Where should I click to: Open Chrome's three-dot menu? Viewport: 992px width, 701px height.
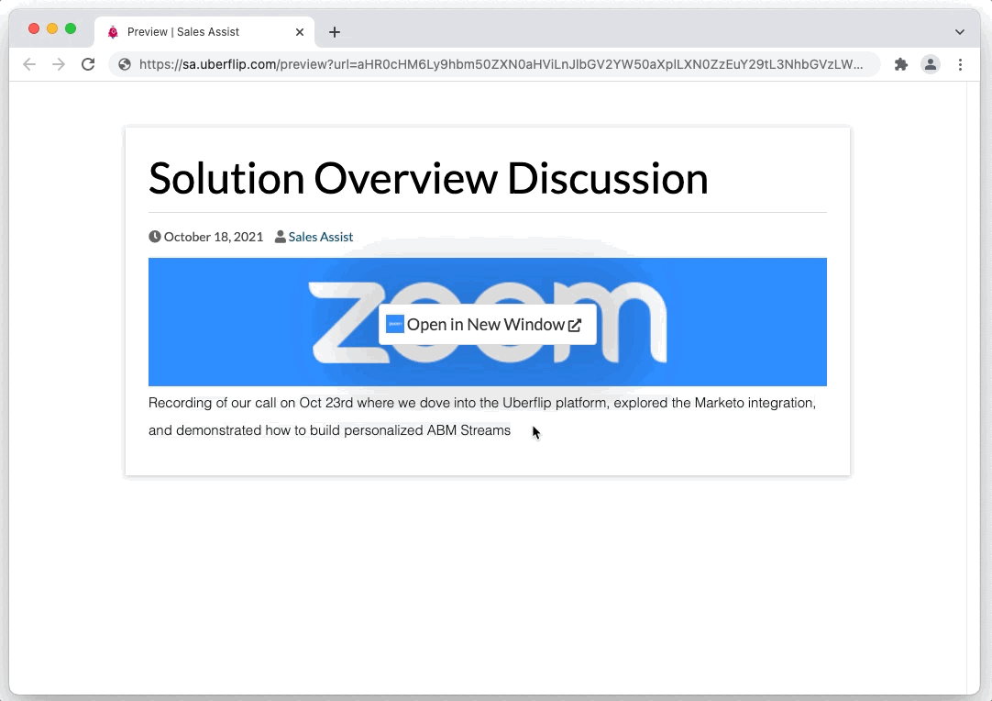click(960, 64)
